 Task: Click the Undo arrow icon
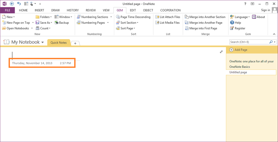tap(19, 4)
